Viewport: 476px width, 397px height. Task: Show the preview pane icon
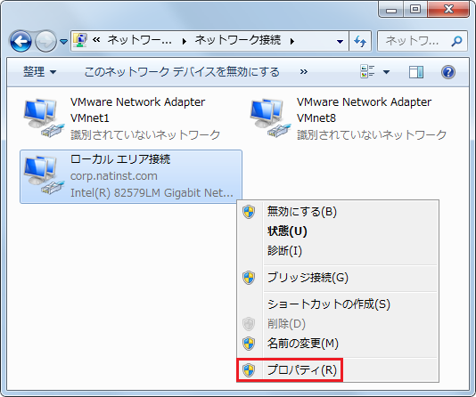click(416, 72)
